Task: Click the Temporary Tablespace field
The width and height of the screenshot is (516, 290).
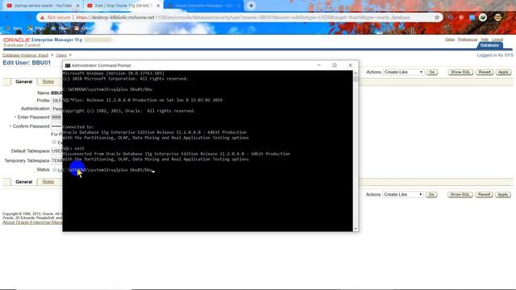Action: pos(56,161)
